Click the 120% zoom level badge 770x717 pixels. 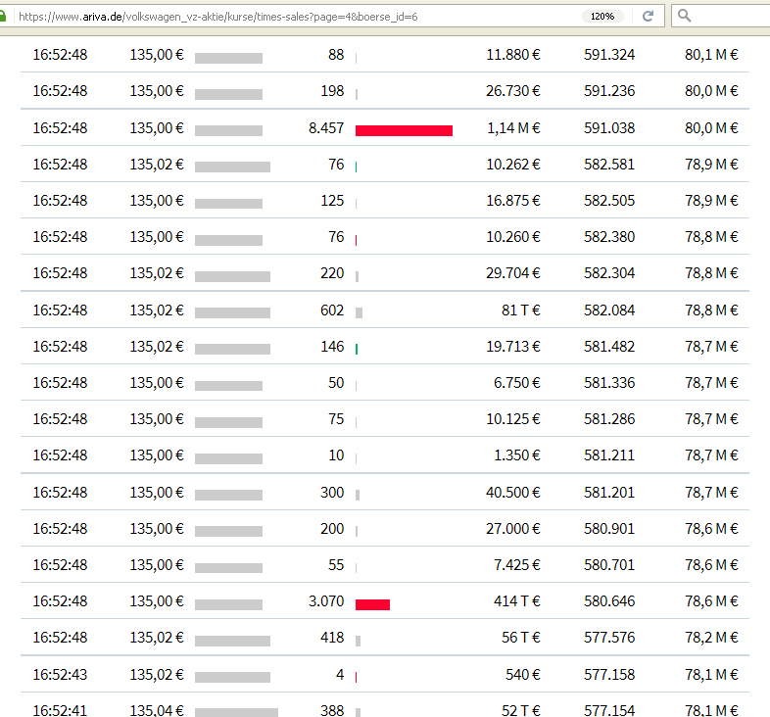tap(602, 16)
